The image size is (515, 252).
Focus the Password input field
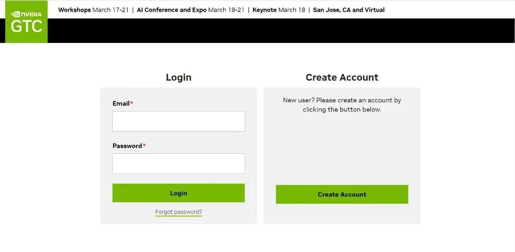(x=179, y=163)
